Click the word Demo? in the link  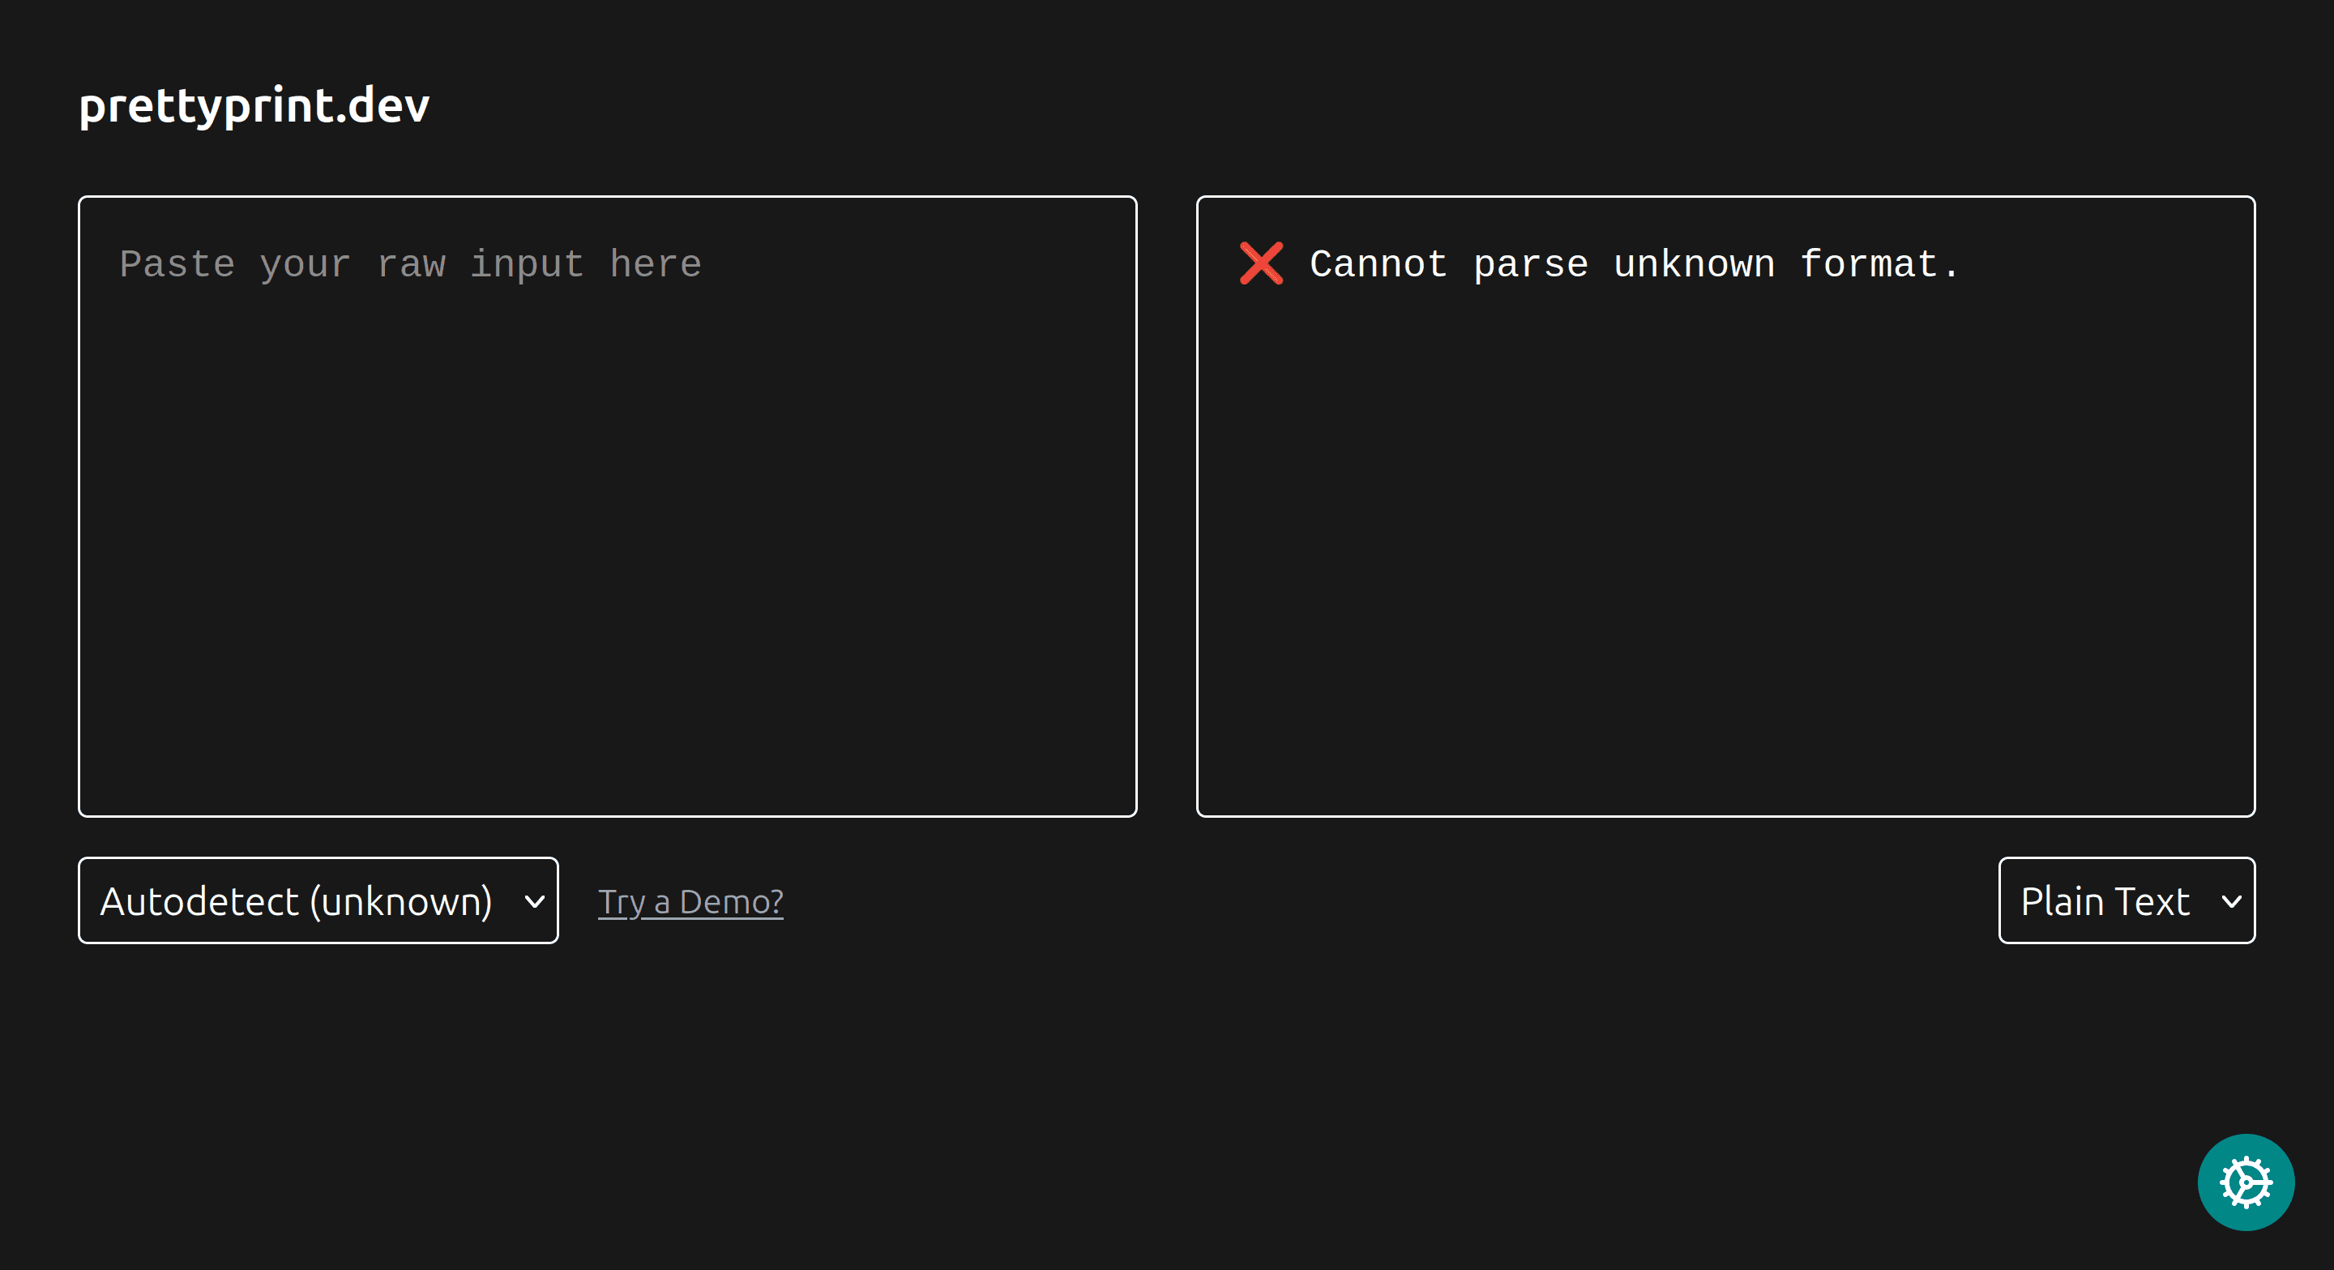[x=731, y=901]
